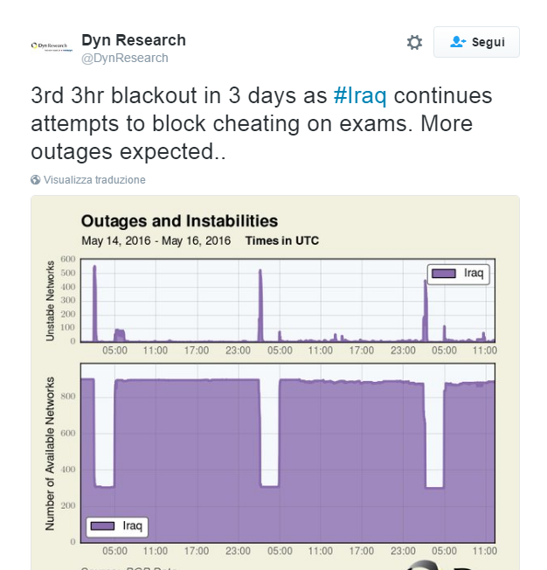Click the Number of Available Networks axis label
547x570 pixels.
coord(49,453)
